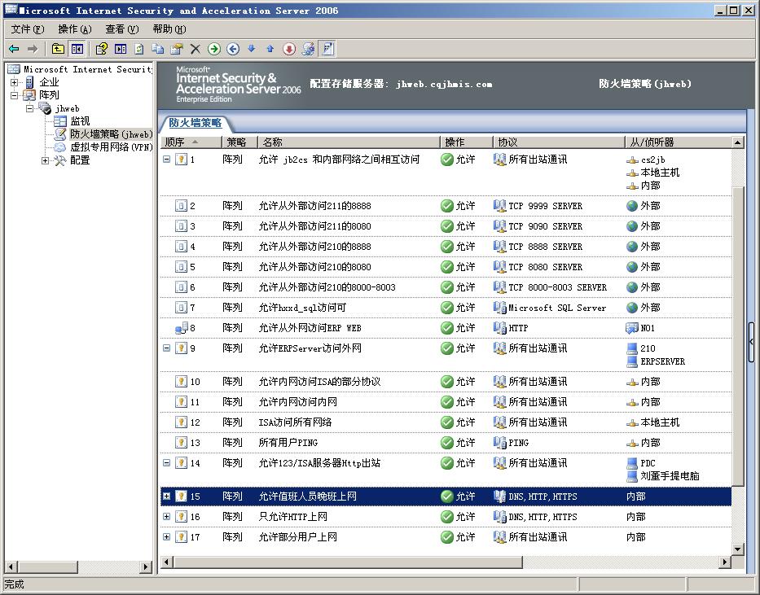Open the 操作(A) menu
Screen dimensions: 760x595
click(75, 29)
